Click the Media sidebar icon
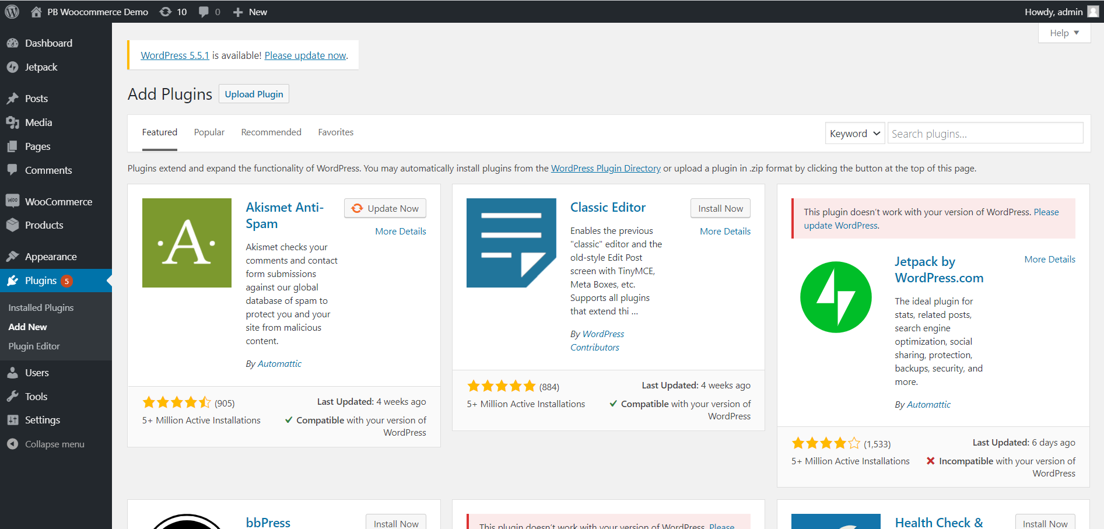1104x529 pixels. 13,122
